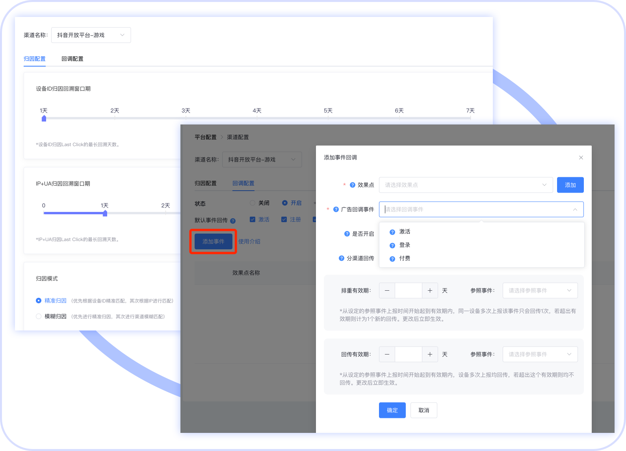Click the blue 确定 button
This screenshot has width=626, height=451.
[x=392, y=410]
